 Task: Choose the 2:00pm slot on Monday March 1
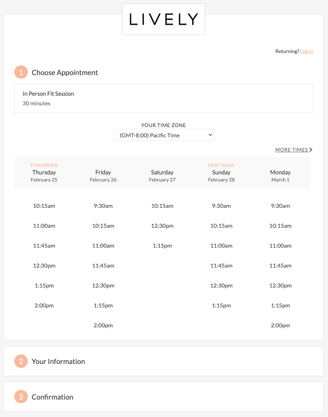pos(280,325)
